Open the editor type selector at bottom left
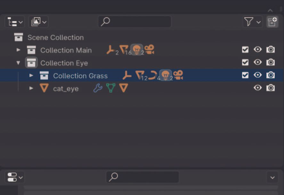Image resolution: width=284 pixels, height=195 pixels. pos(14,177)
